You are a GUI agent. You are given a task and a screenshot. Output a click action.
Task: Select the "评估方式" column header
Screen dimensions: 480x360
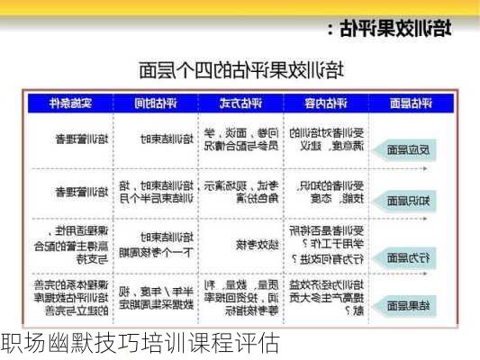[x=241, y=103]
